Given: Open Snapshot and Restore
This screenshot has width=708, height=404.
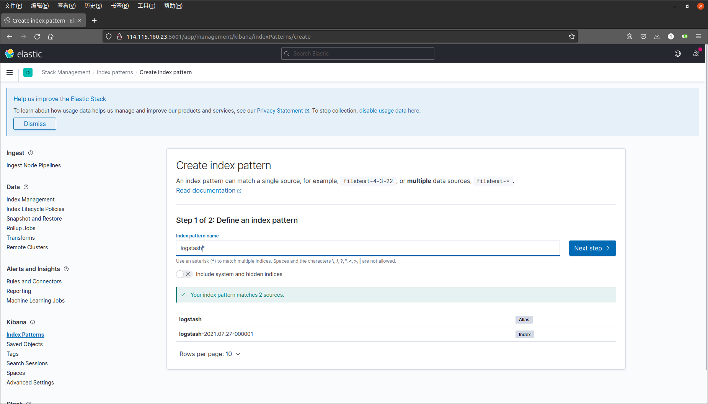Looking at the screenshot, I should tap(34, 219).
